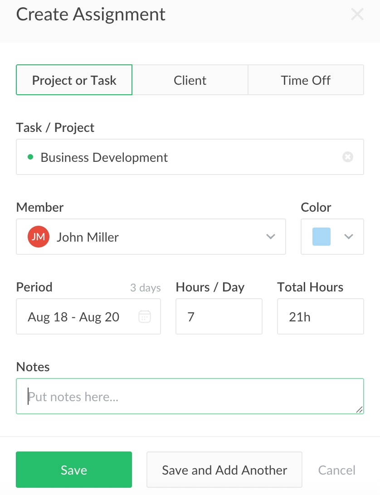380x495 pixels.
Task: Click the calendar icon in Period field
Action: point(144,316)
